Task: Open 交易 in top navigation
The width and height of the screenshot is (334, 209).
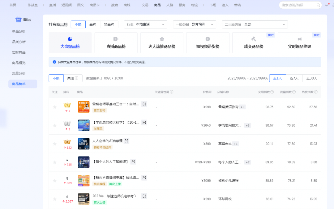Action: point(145,5)
